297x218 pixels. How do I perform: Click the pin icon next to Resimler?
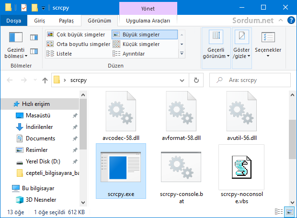coord(75,150)
